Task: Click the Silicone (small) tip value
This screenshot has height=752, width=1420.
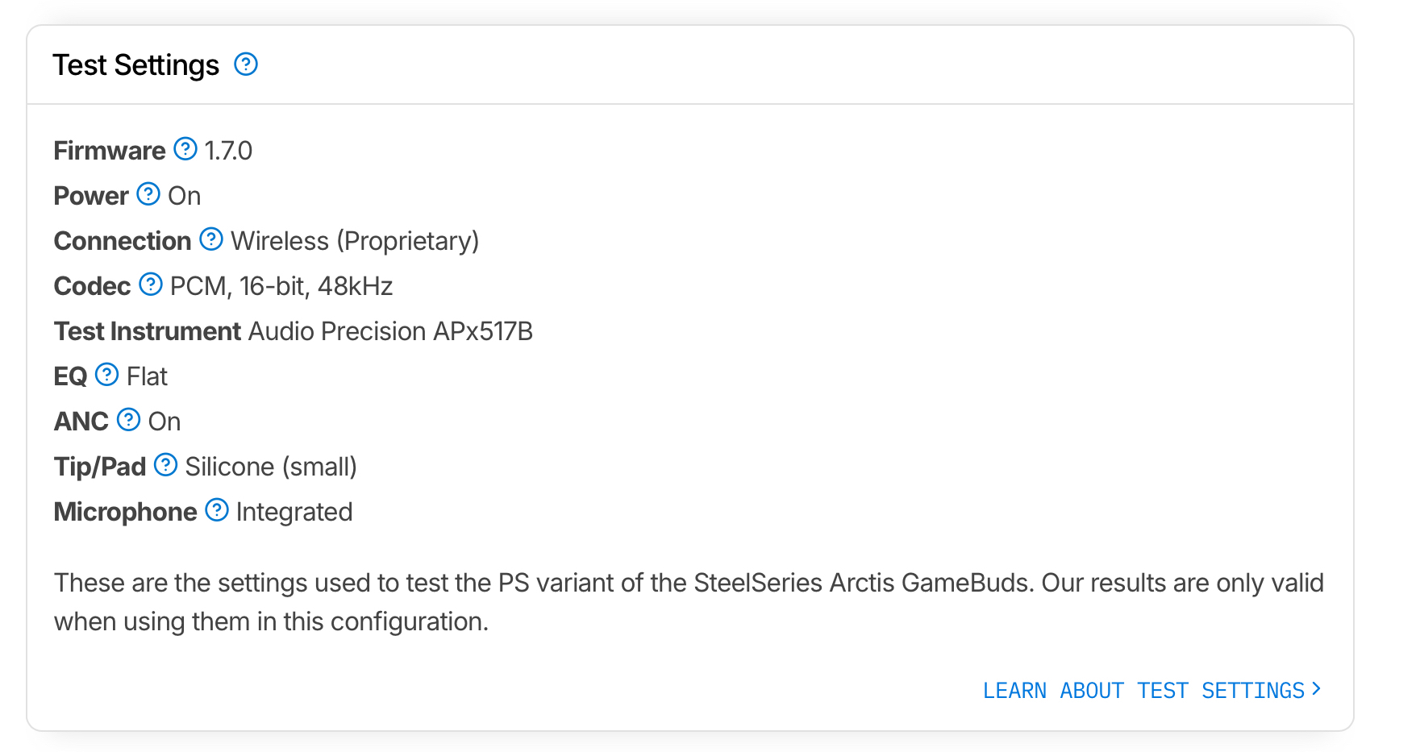Action: 271,467
